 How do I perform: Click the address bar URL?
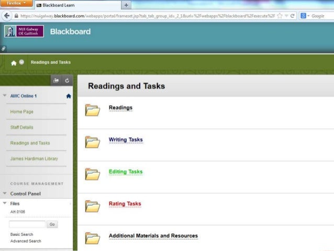[x=148, y=16]
